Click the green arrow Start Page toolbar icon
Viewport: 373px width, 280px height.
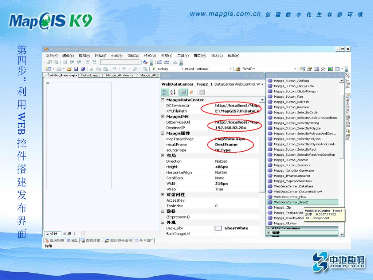pyautogui.click(x=330, y=69)
